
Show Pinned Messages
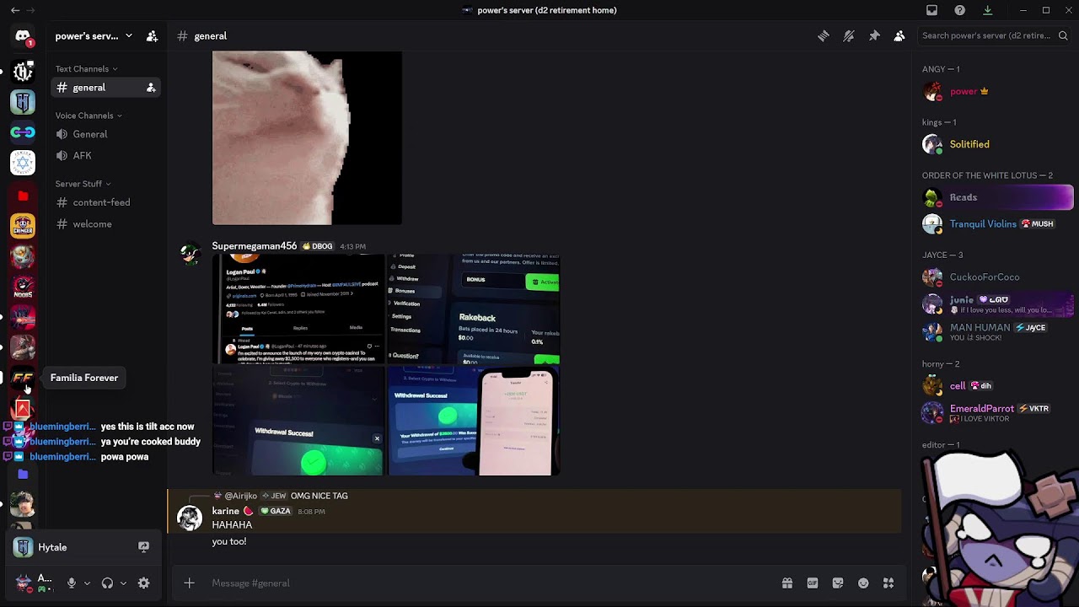point(874,35)
